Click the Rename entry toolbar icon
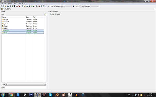This screenshot has width=156, height=97. point(37,6)
